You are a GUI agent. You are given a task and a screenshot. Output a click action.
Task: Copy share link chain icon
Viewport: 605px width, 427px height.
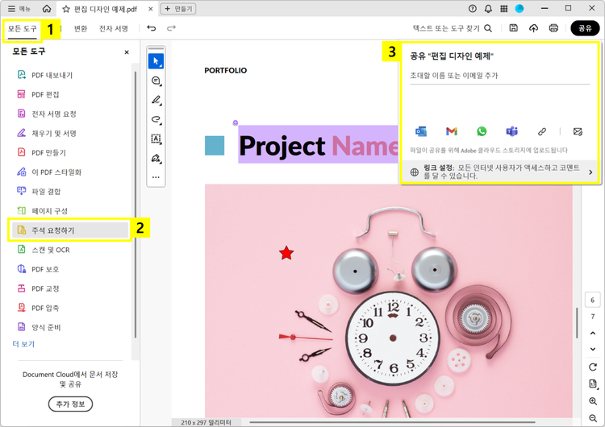click(542, 132)
